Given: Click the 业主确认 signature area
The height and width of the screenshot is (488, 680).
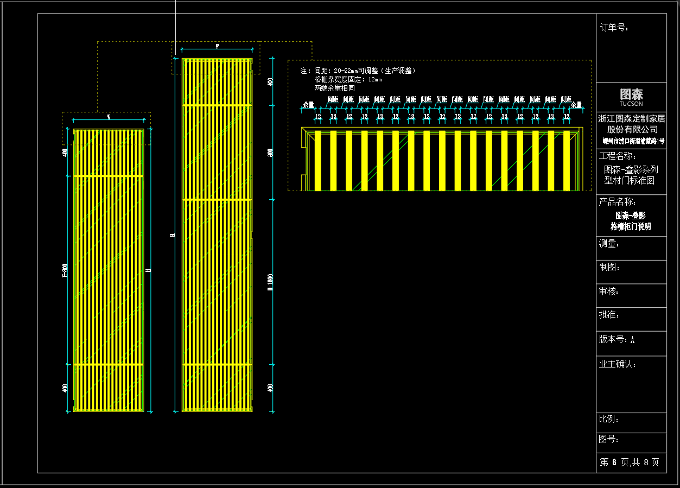Looking at the screenshot, I should (x=618, y=364).
